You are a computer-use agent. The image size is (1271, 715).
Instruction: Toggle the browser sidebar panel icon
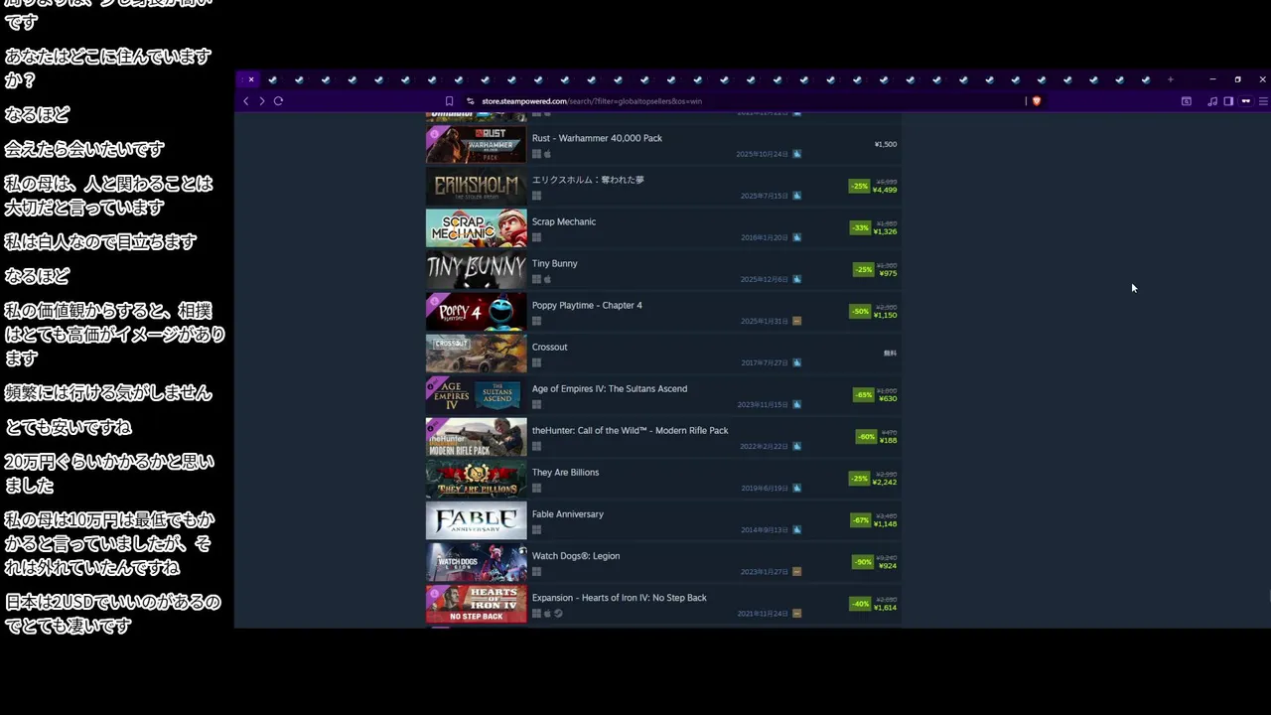point(1228,101)
